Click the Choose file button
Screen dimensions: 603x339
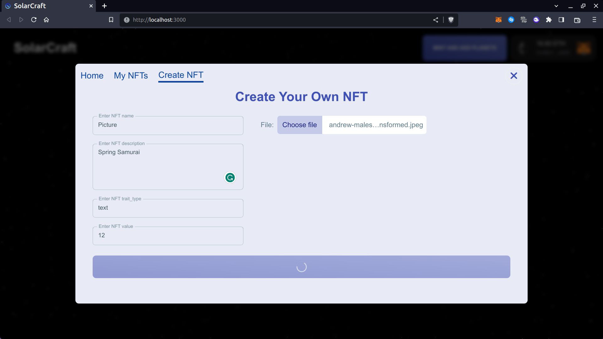pyautogui.click(x=299, y=125)
